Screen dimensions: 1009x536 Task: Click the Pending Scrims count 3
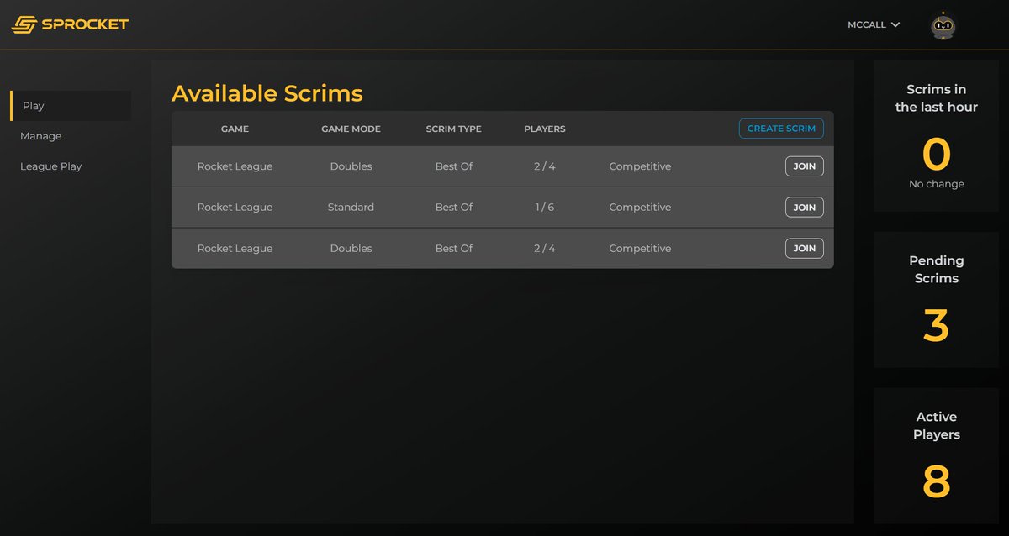pos(936,327)
